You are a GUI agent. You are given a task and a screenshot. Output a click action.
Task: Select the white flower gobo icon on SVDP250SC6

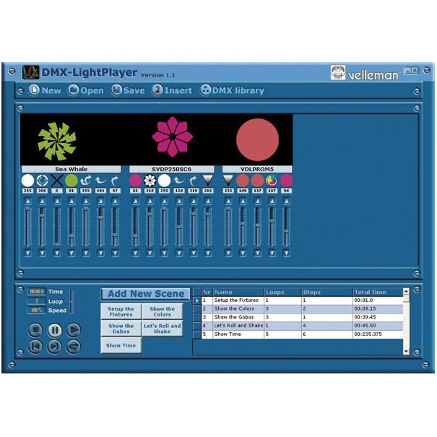[150, 180]
